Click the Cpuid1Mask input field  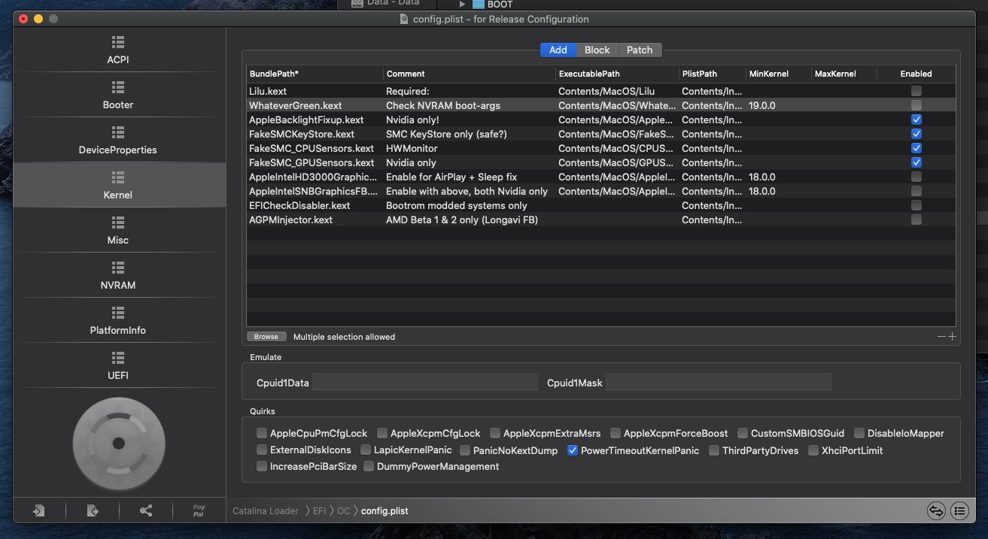coord(719,383)
